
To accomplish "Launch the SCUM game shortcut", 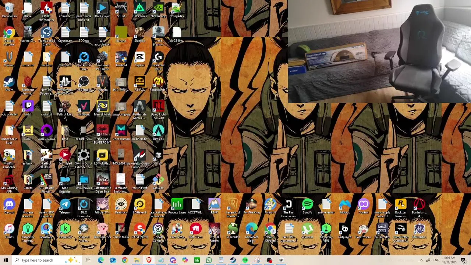I will coord(121,10).
